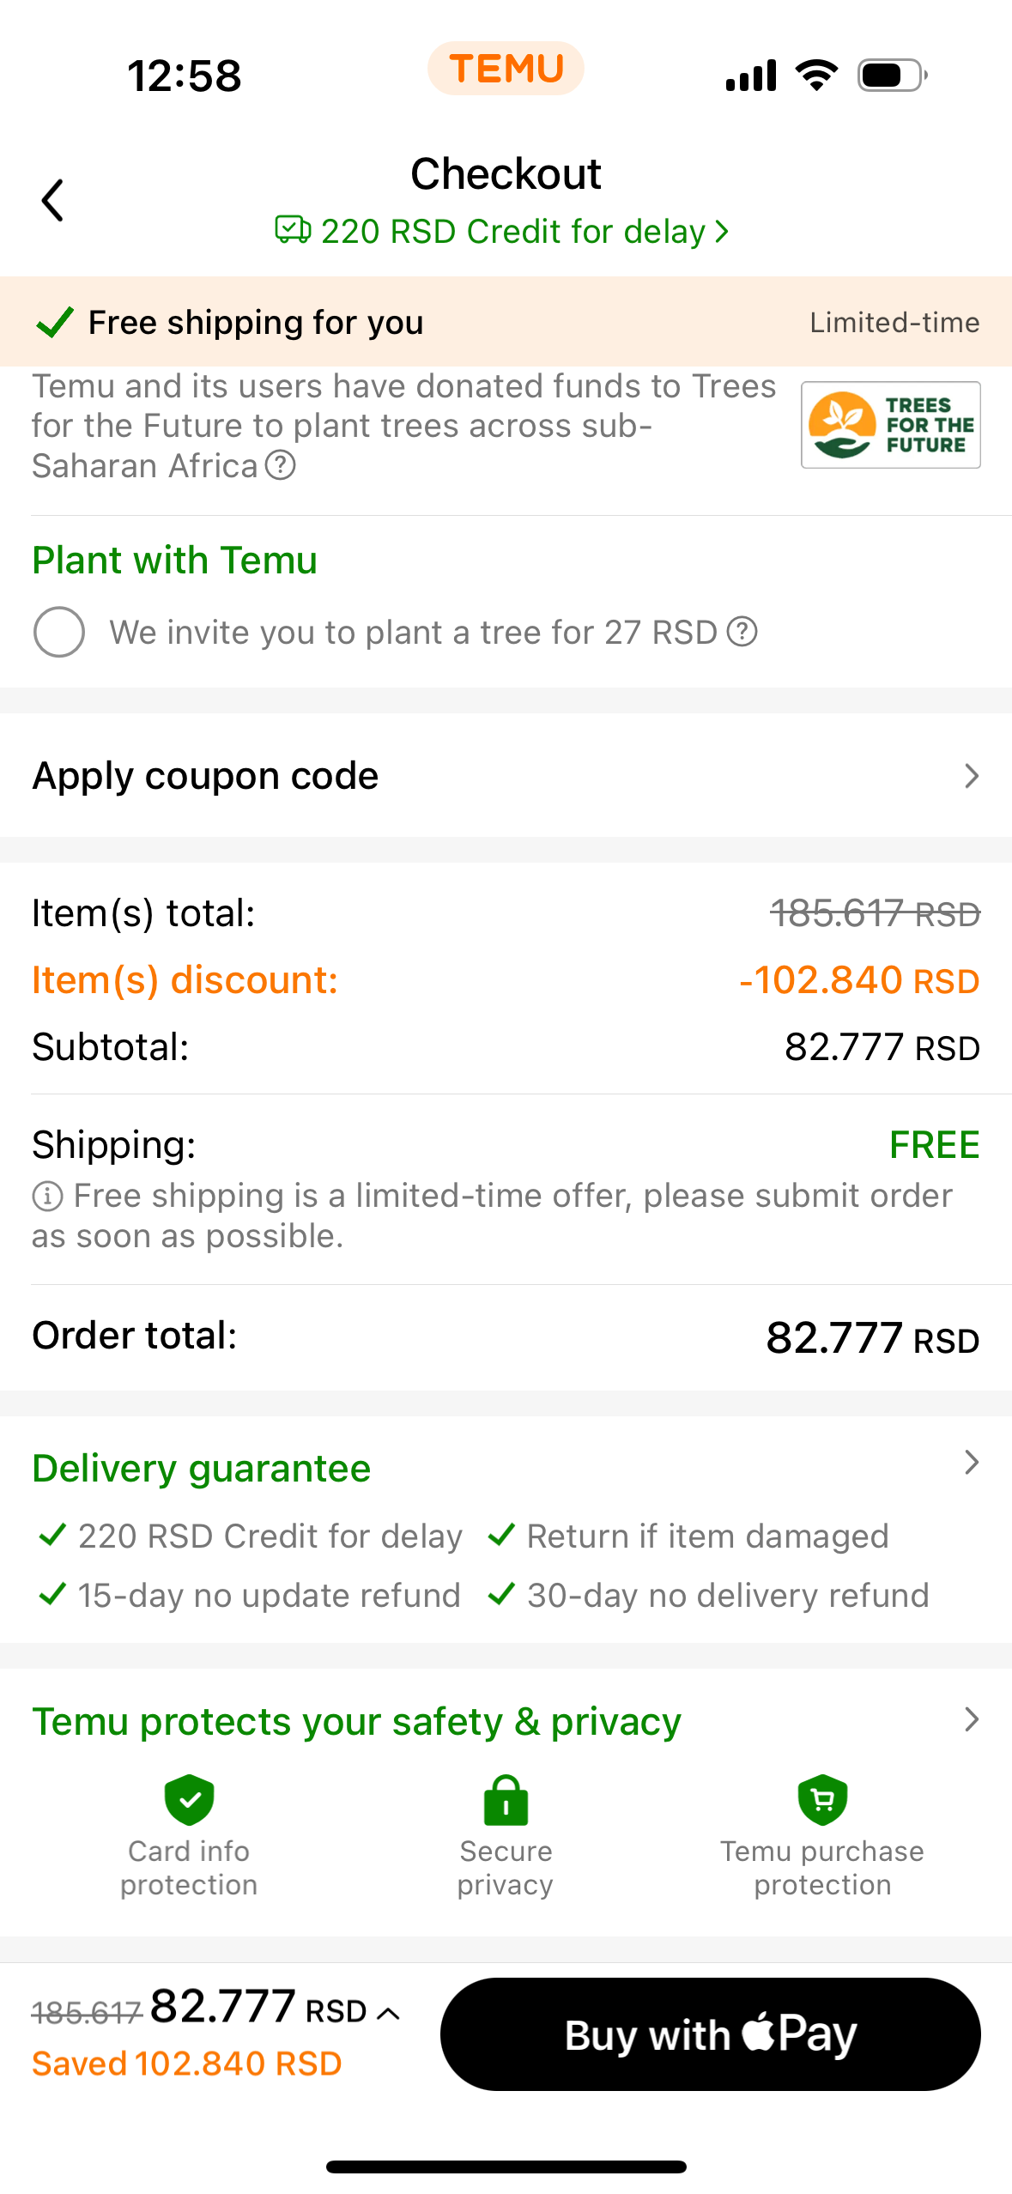Expand the Delivery guarantee section arrow
The height and width of the screenshot is (2194, 1012).
tap(971, 1463)
